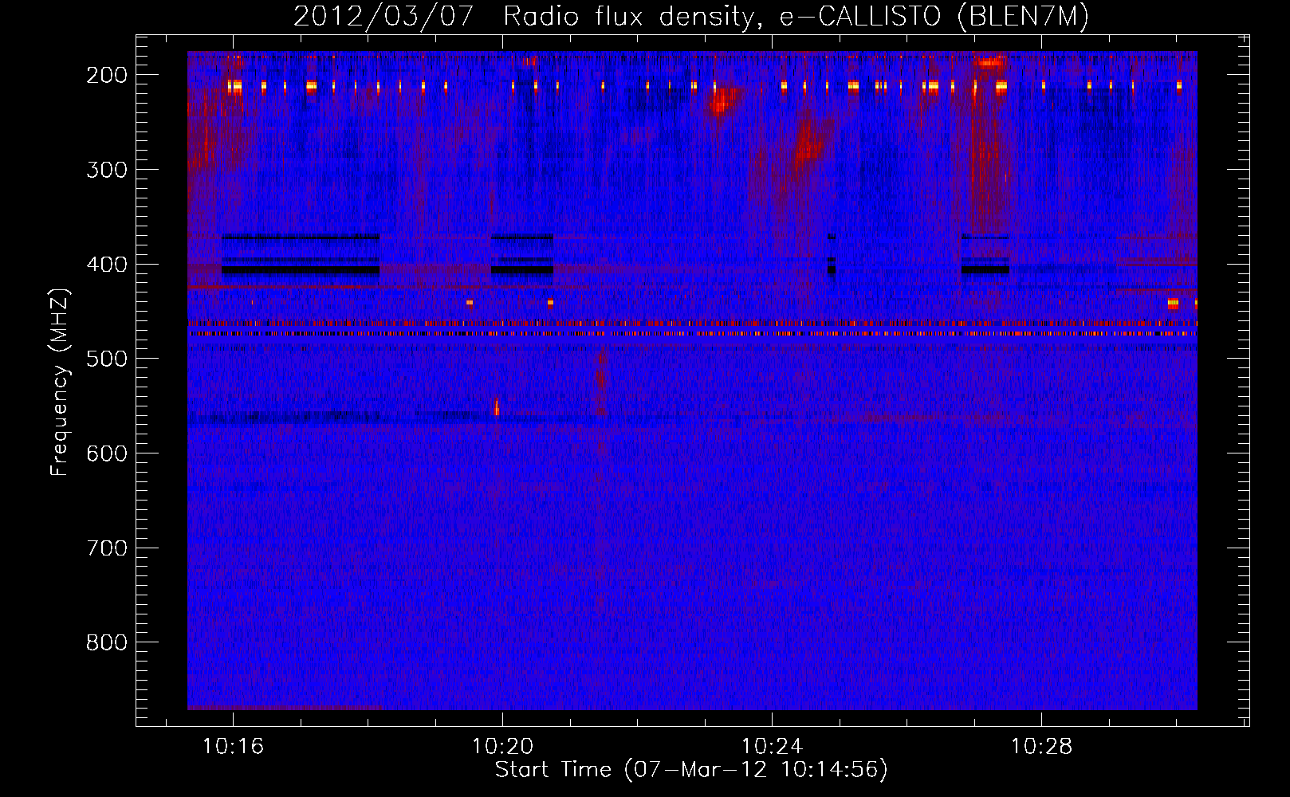Click the 10:28 time tick label
Viewport: 1290px width, 797px height.
pyautogui.click(x=1041, y=747)
